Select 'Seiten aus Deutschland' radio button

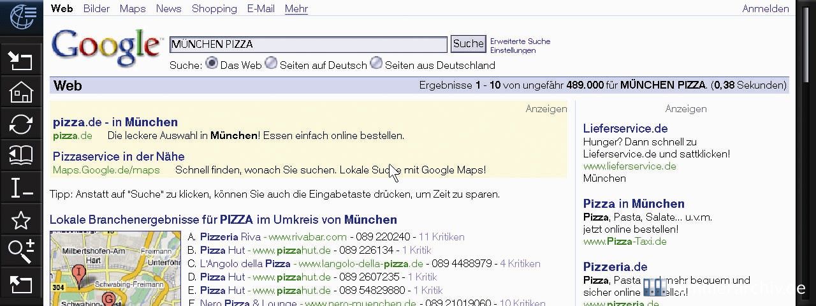[x=376, y=63]
